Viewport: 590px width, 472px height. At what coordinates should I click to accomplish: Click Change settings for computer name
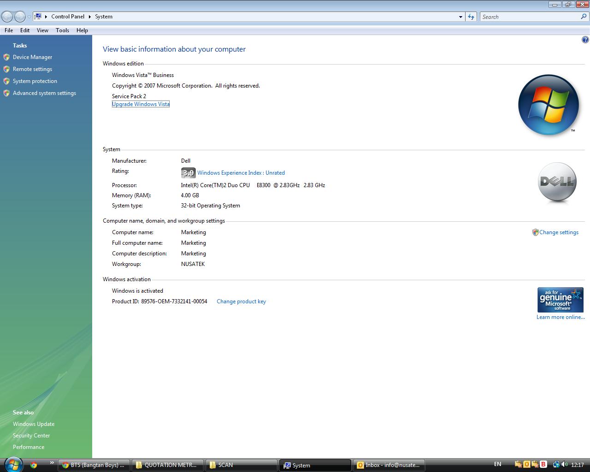pyautogui.click(x=559, y=232)
